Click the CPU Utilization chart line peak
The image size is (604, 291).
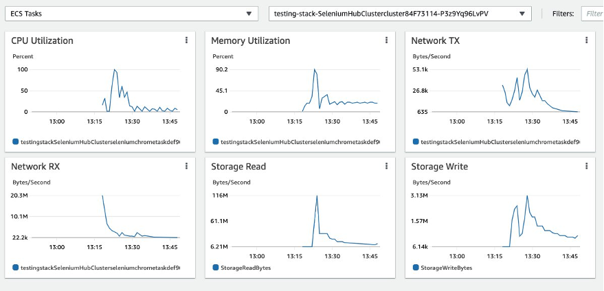point(114,70)
